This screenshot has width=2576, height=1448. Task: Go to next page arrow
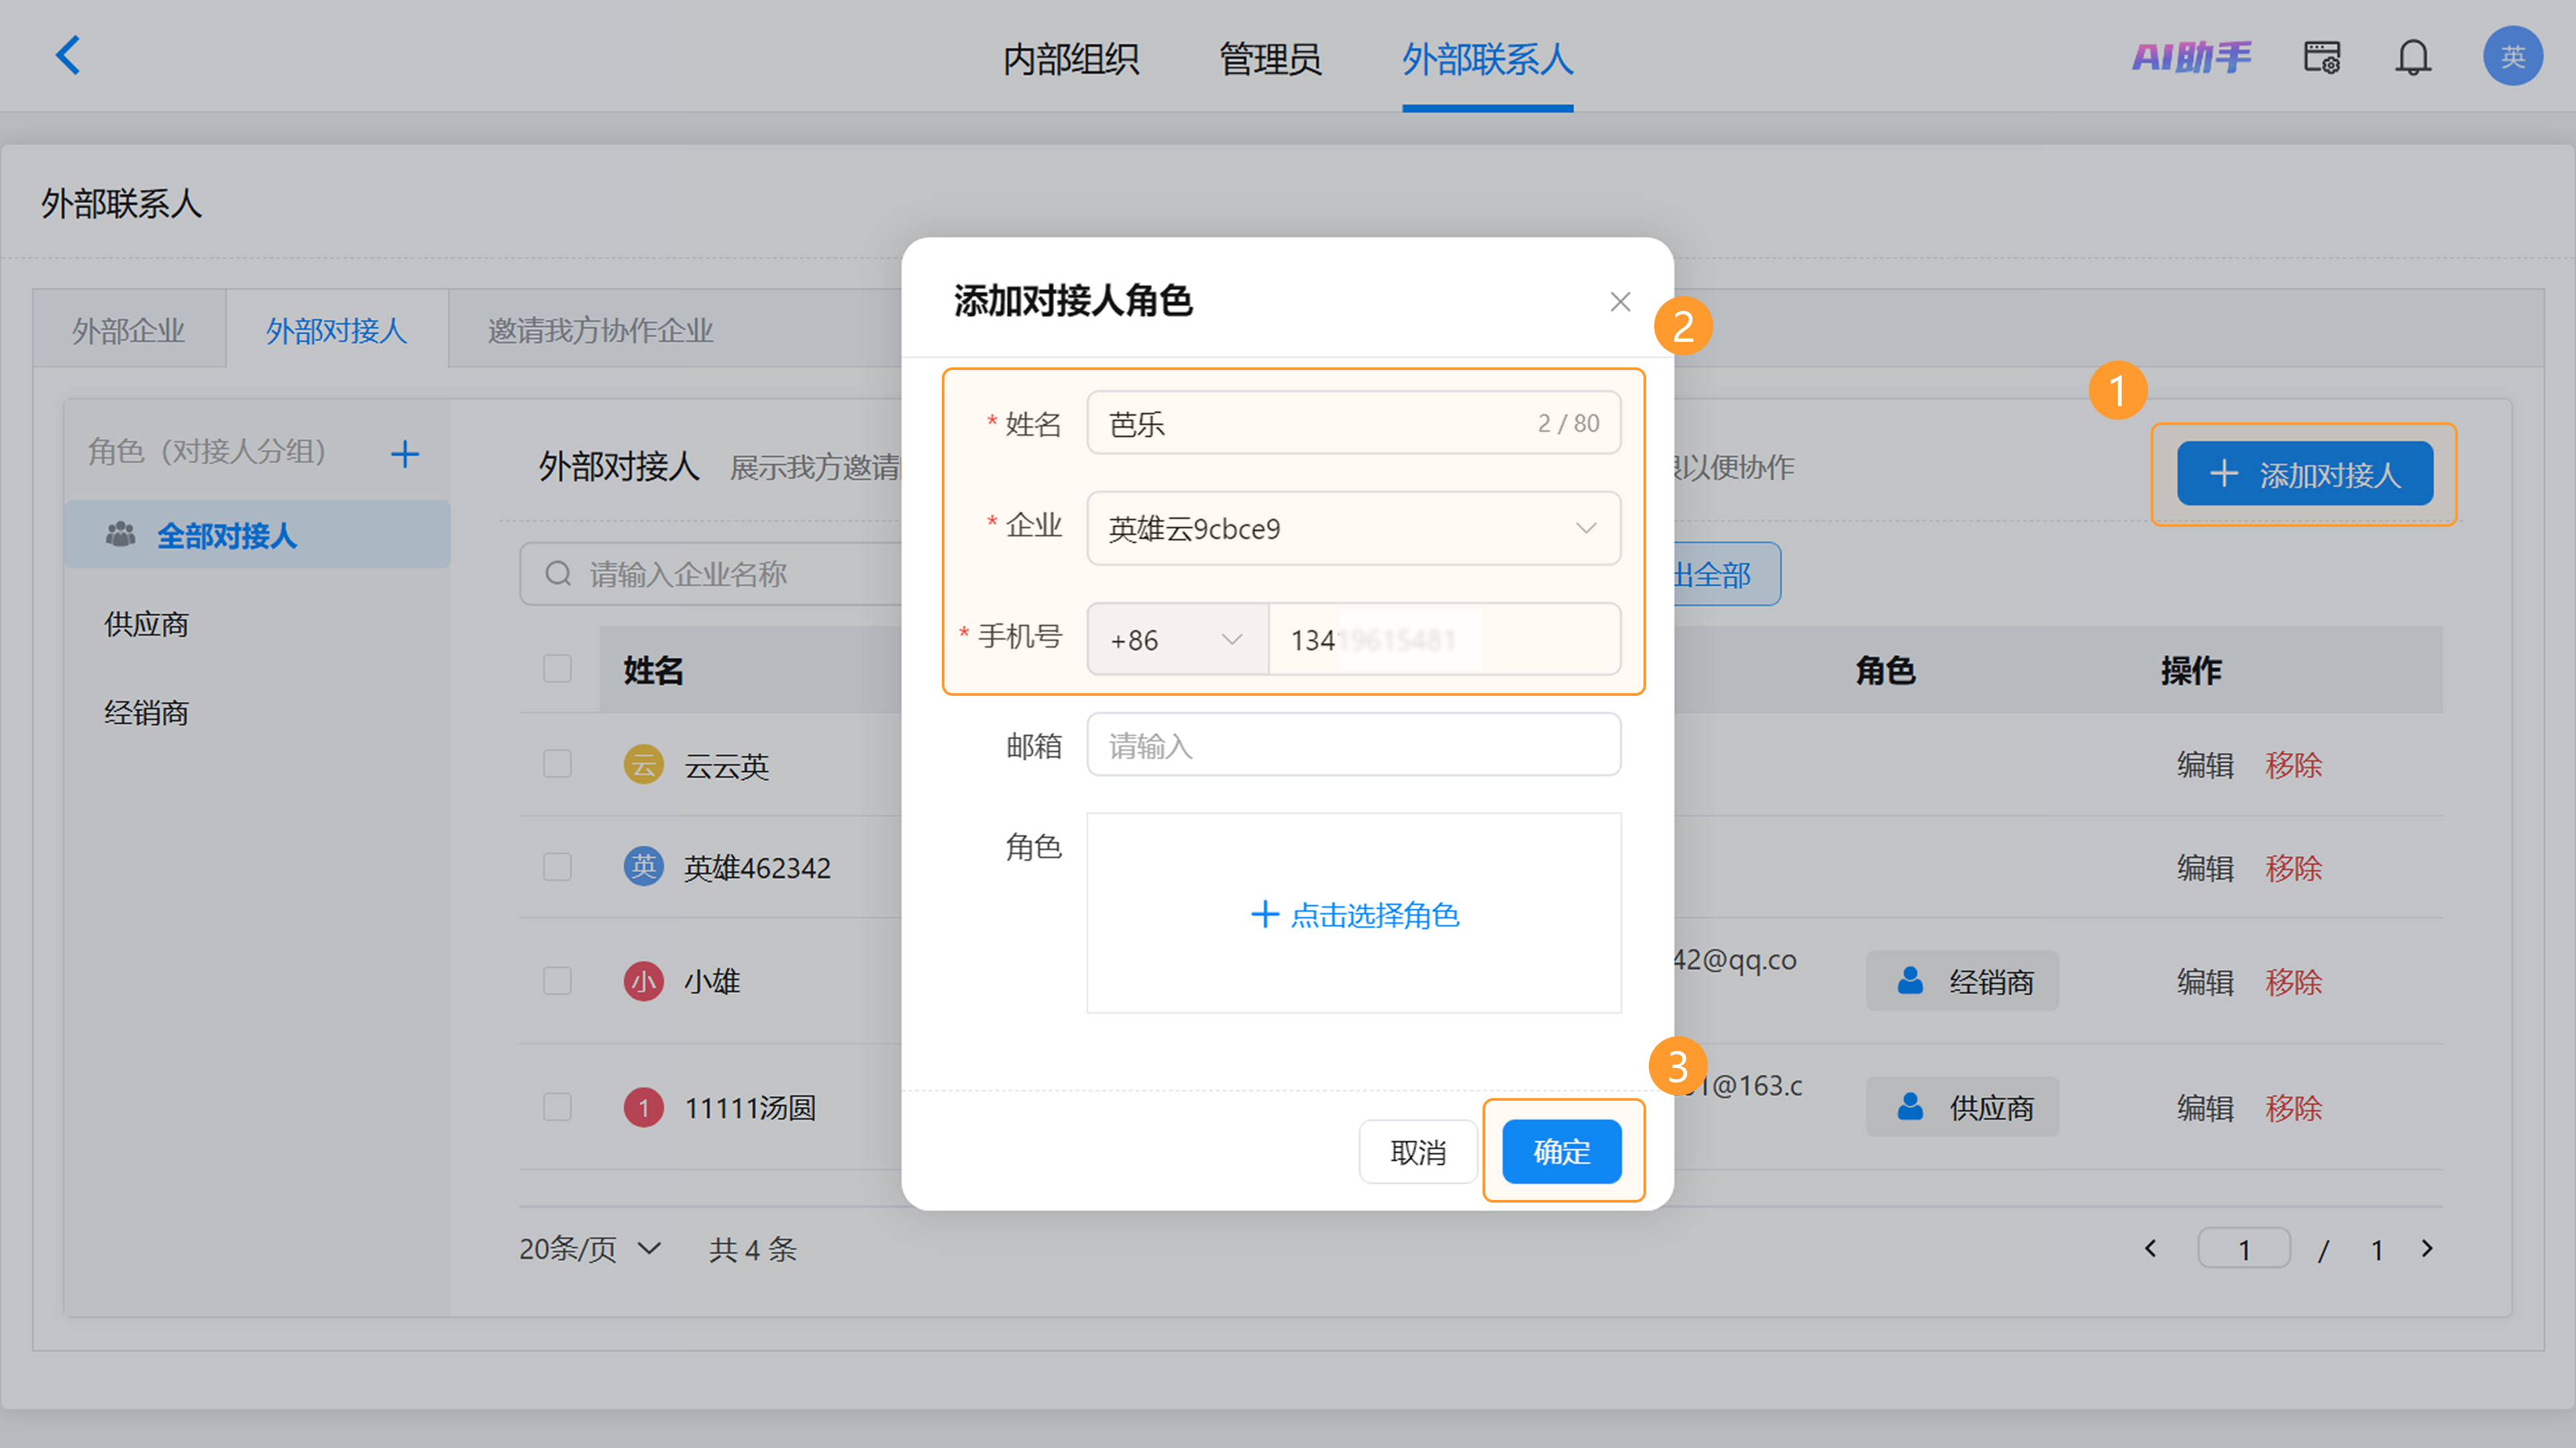(x=2426, y=1248)
